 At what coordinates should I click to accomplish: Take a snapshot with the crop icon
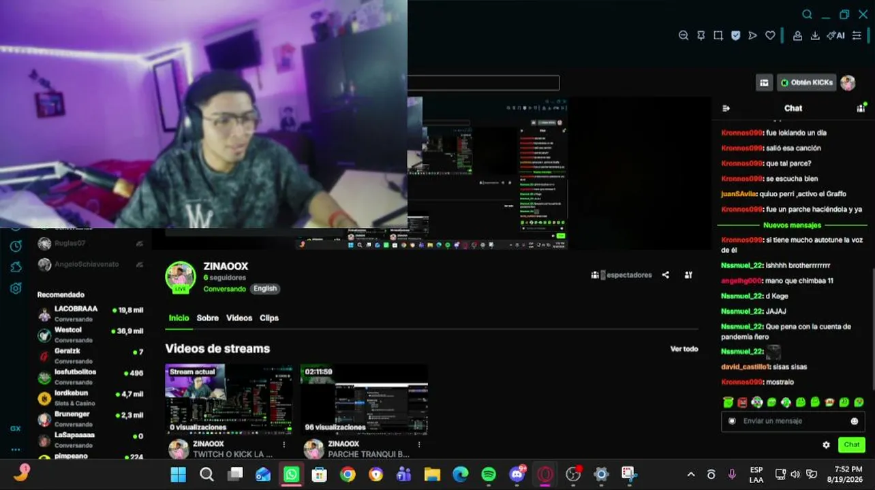[x=718, y=35]
